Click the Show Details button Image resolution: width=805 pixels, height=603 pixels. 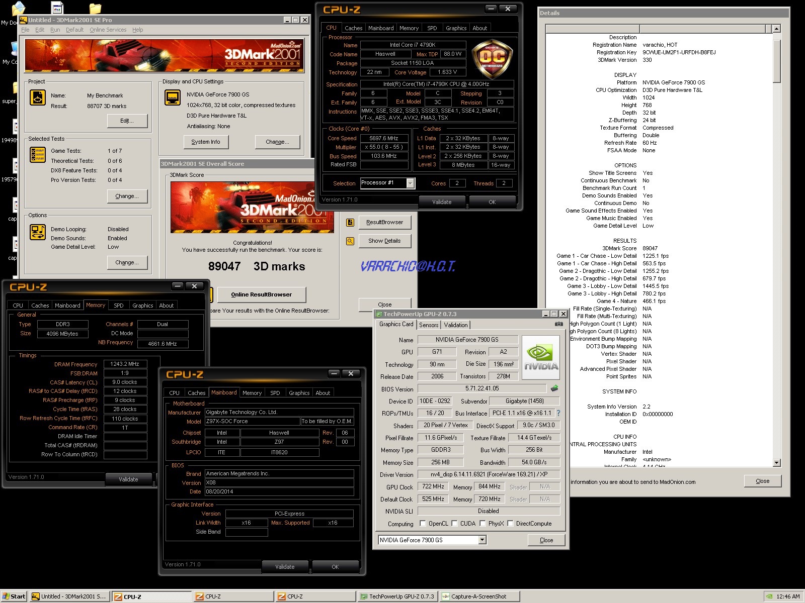tap(385, 241)
